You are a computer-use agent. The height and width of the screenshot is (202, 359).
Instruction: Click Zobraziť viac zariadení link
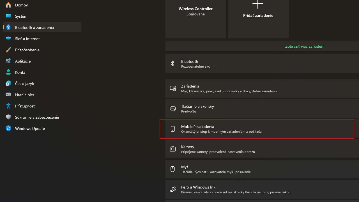[305, 46]
